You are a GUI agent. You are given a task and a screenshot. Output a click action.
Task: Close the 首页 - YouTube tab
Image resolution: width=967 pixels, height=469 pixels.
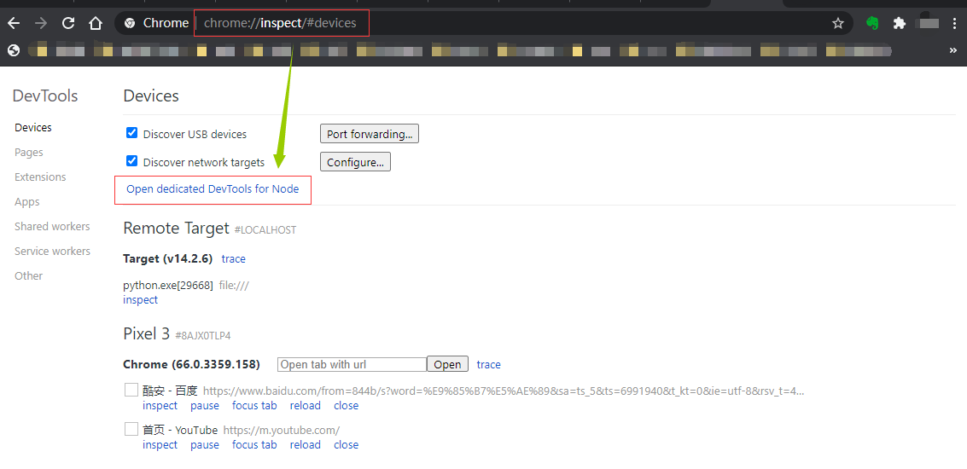[346, 444]
